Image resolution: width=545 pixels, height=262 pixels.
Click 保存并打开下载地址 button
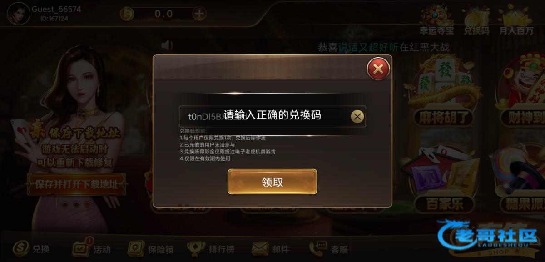pyautogui.click(x=76, y=184)
